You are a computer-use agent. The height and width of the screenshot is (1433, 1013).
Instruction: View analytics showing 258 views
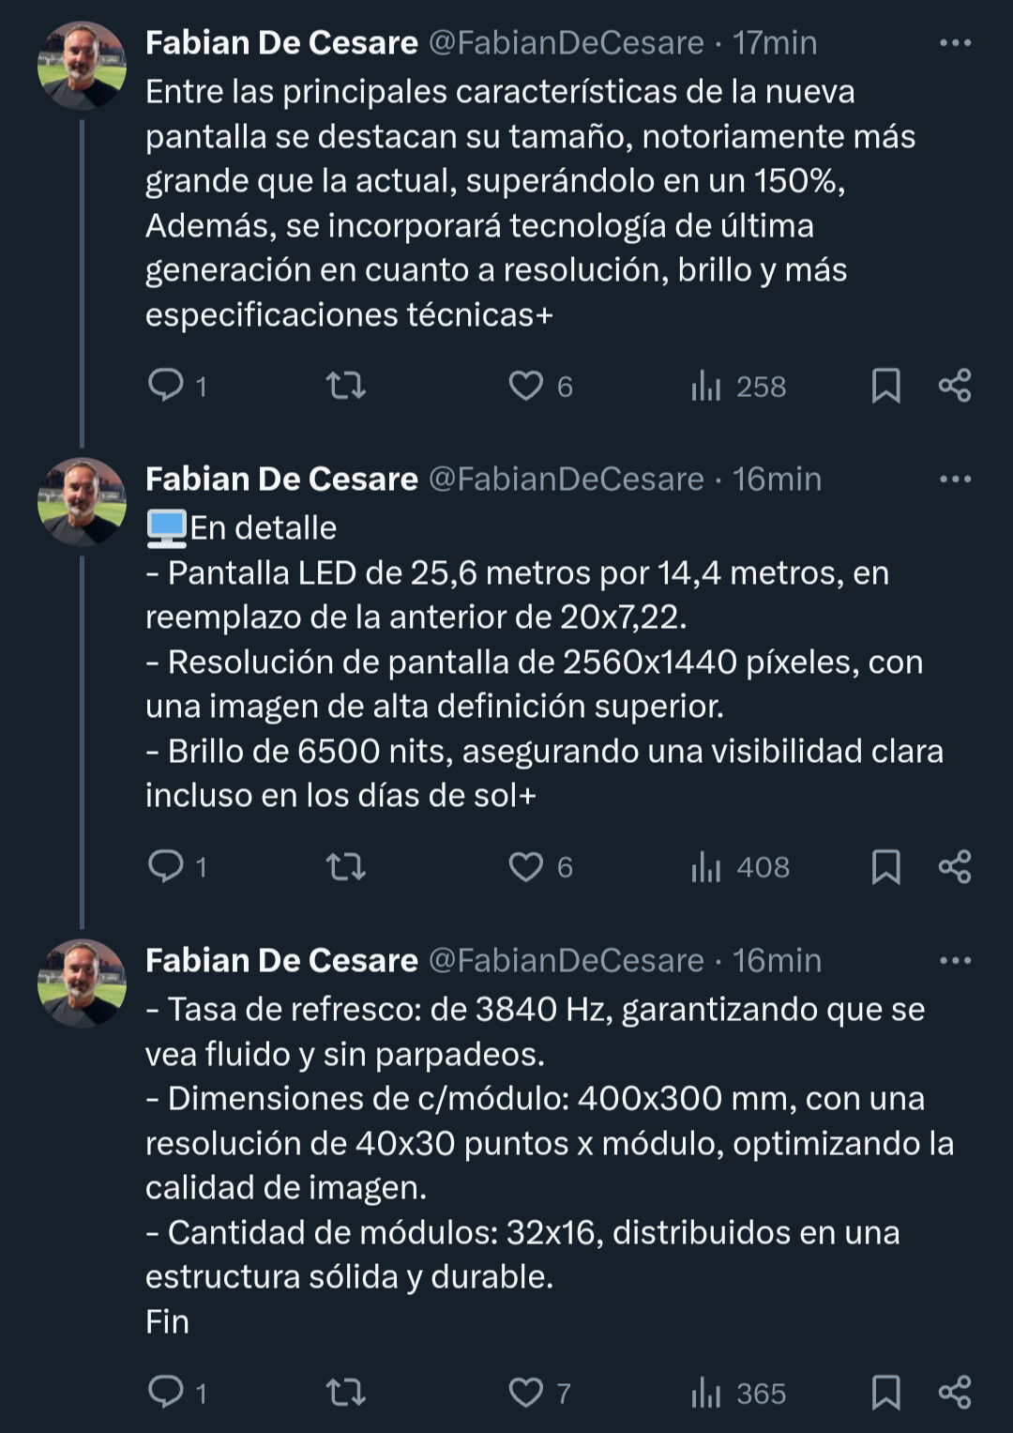click(x=738, y=386)
